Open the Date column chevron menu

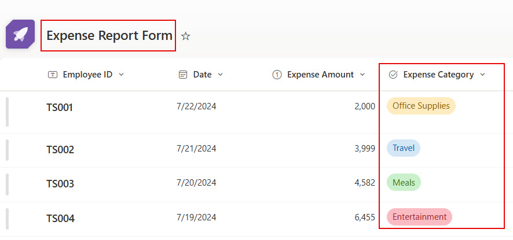click(x=220, y=75)
